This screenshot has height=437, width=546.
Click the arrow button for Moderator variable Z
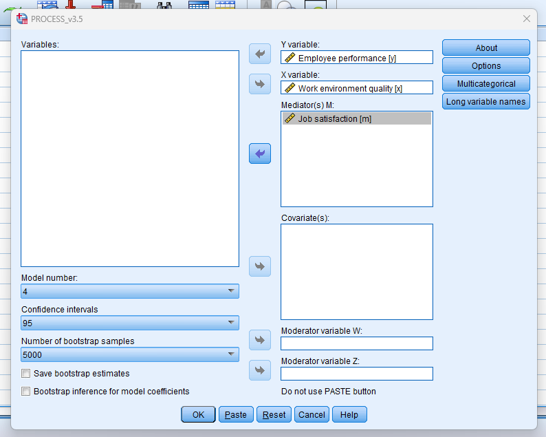[260, 370]
